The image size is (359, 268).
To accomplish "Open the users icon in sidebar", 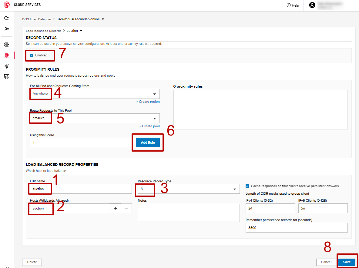I will point(7,29).
